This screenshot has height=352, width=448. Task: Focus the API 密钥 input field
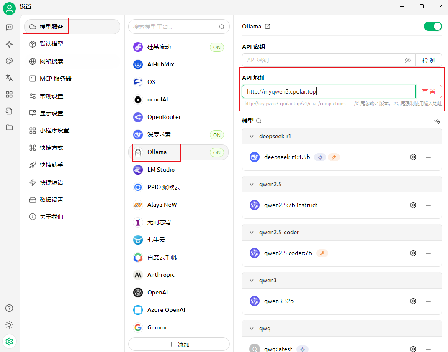(x=329, y=60)
